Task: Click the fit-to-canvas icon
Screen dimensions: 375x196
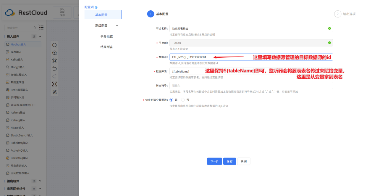Action: click(x=54, y=61)
